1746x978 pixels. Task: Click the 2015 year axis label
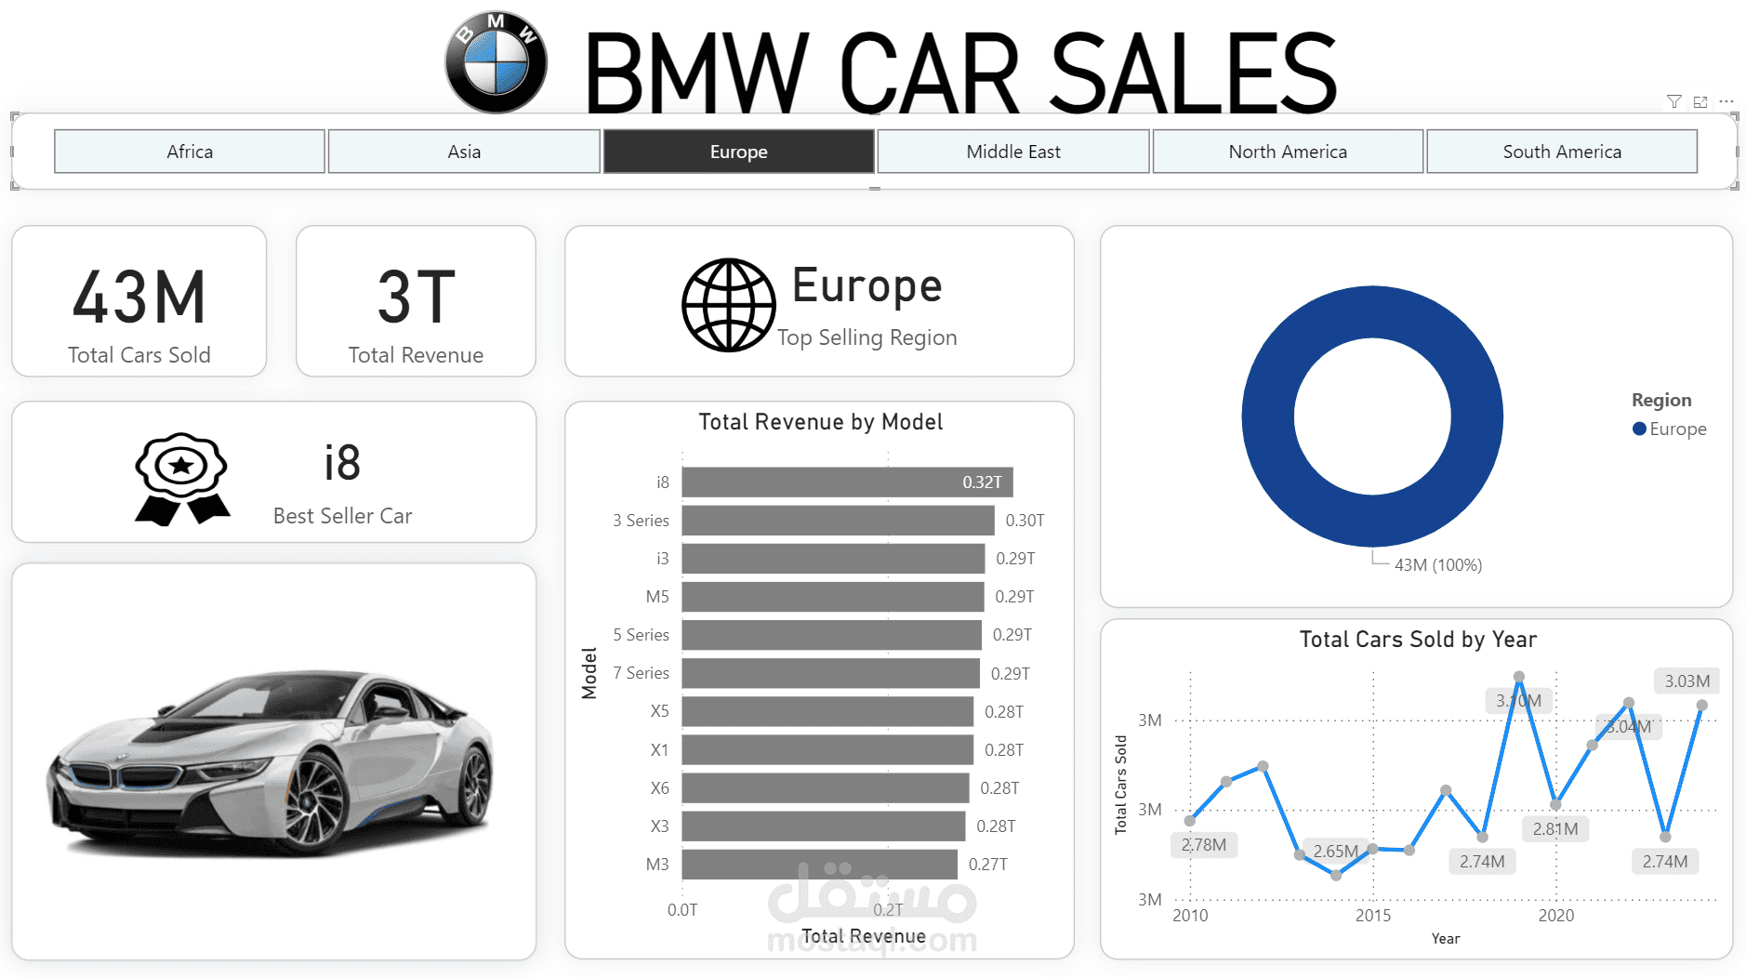[x=1373, y=916]
